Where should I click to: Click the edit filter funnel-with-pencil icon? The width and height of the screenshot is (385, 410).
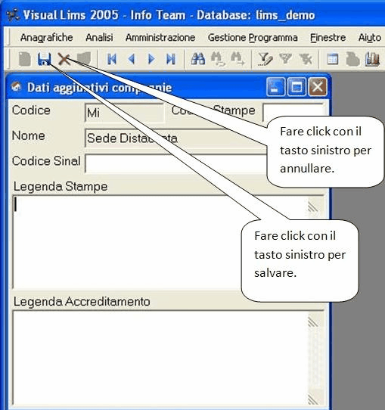click(x=265, y=59)
